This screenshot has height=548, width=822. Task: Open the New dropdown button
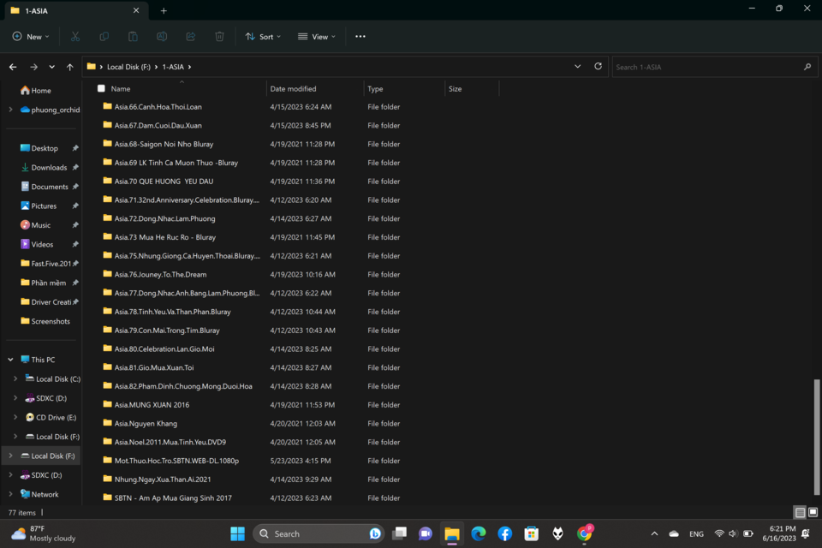click(x=31, y=36)
